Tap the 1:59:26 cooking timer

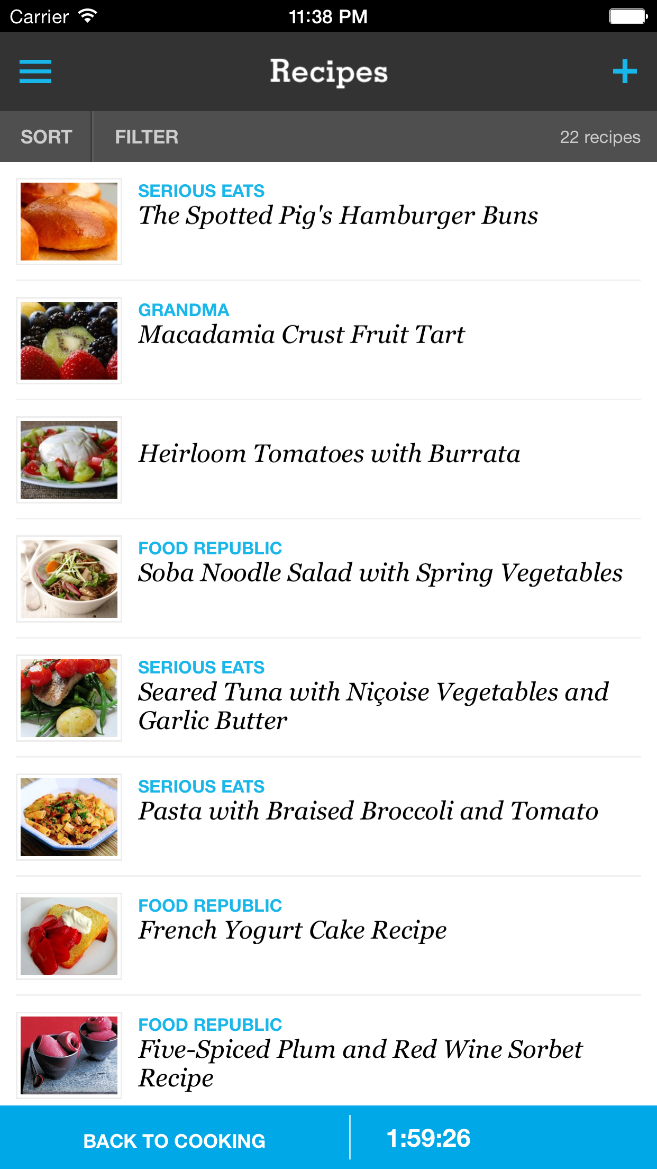(x=428, y=1138)
